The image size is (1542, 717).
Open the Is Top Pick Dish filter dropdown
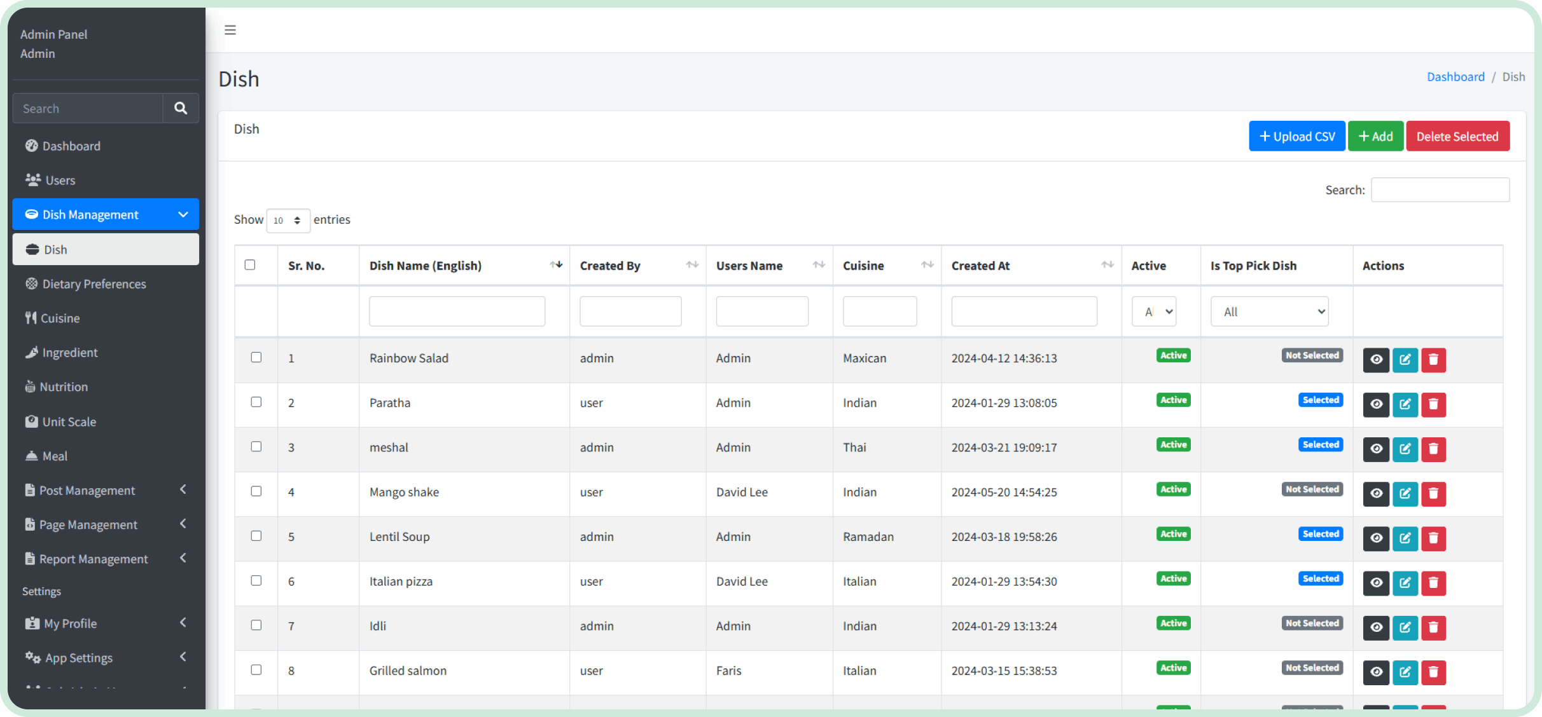1269,311
